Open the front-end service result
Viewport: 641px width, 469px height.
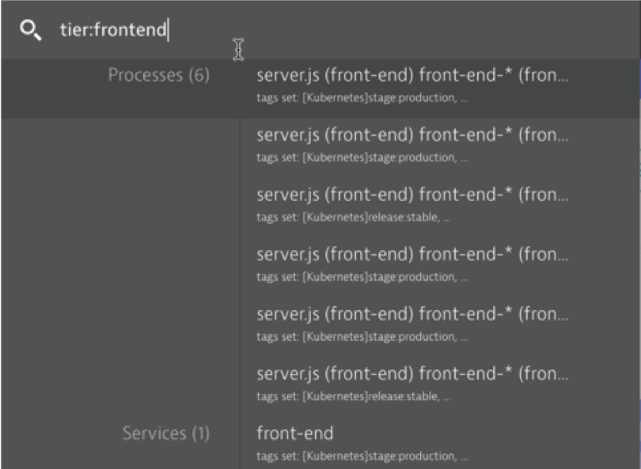click(x=294, y=433)
